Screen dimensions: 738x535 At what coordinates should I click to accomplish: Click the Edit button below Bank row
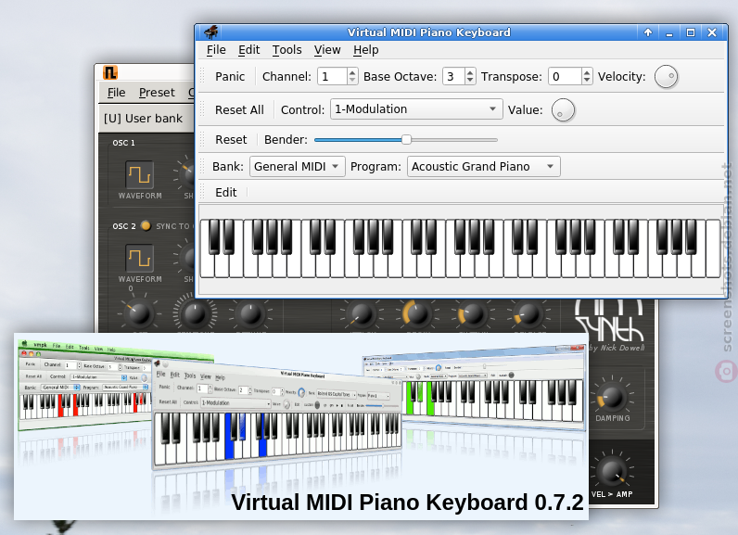pos(226,193)
